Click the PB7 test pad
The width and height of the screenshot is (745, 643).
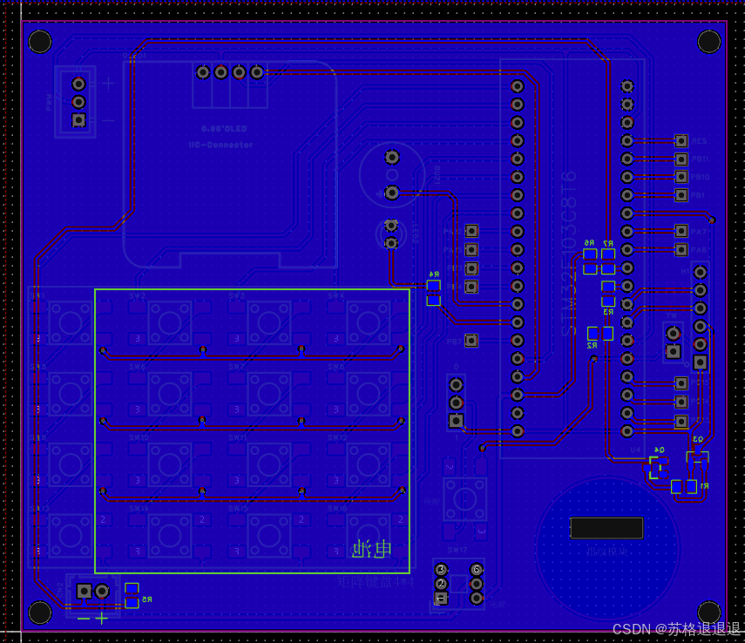click(471, 341)
